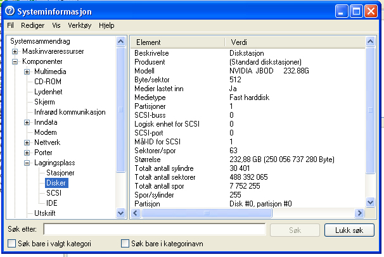The height and width of the screenshot is (257, 384).
Task: Enable Søk bare i valgt kategori checkbox
Action: [x=11, y=244]
